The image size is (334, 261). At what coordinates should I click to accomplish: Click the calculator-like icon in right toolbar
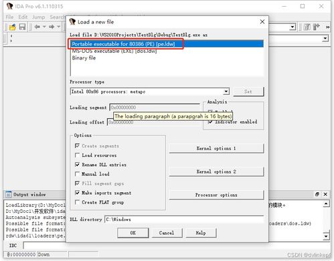pos(307,27)
